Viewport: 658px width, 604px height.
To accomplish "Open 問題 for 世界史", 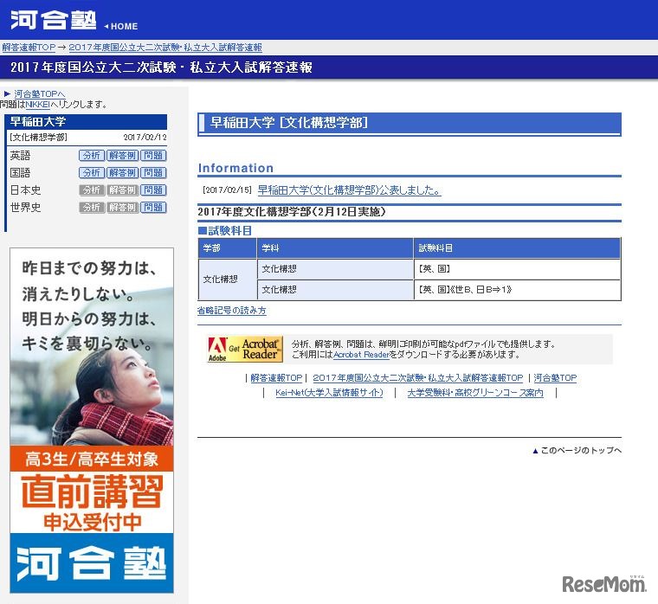I will tap(153, 207).
